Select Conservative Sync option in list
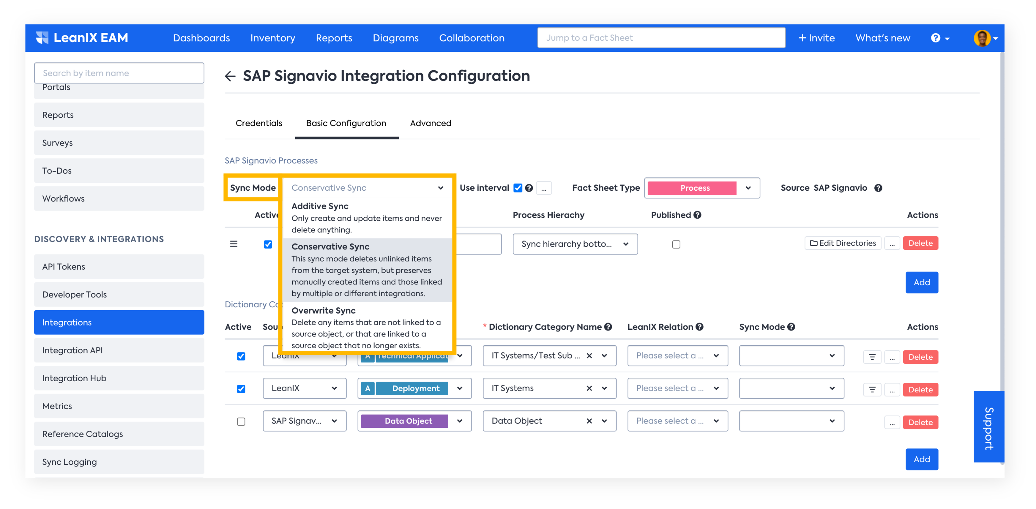Image resolution: width=1036 pixels, height=509 pixels. (367, 270)
